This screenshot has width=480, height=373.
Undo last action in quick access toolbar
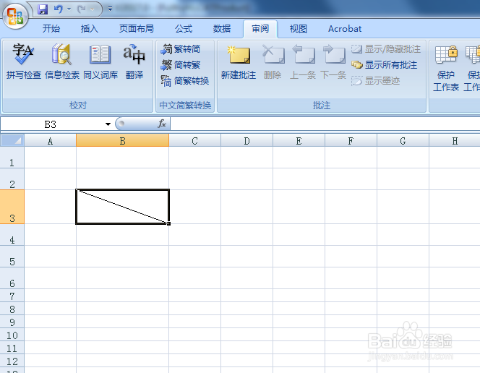(x=58, y=9)
